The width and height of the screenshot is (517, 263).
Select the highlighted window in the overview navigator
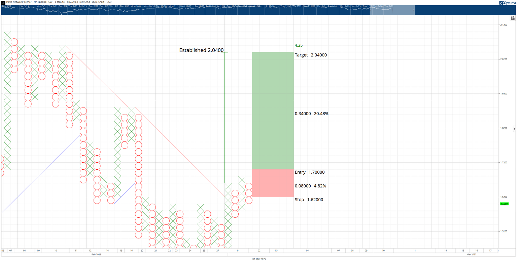392,10
